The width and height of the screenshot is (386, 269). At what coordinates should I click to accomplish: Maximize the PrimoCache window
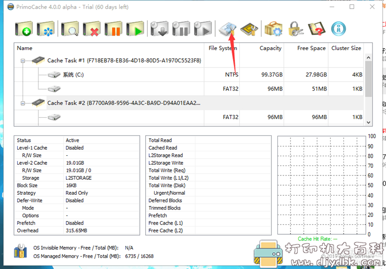[x=352, y=7]
